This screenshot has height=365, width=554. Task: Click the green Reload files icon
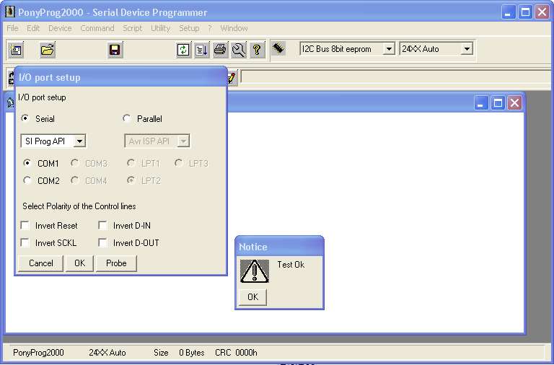coord(184,50)
